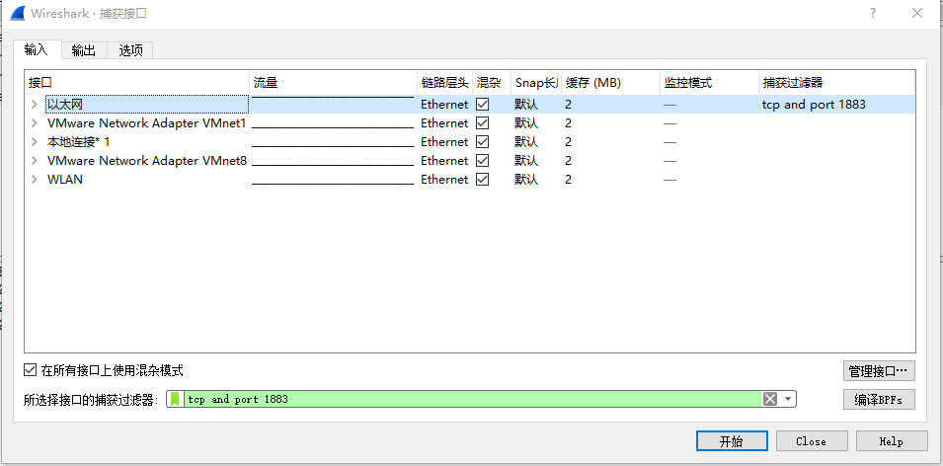Select VMware Network Adapter VMnet1 interface
This screenshot has height=466, width=943.
147,123
